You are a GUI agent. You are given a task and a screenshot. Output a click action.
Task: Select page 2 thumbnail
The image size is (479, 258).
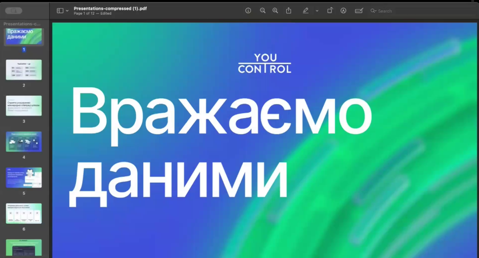[x=24, y=70]
